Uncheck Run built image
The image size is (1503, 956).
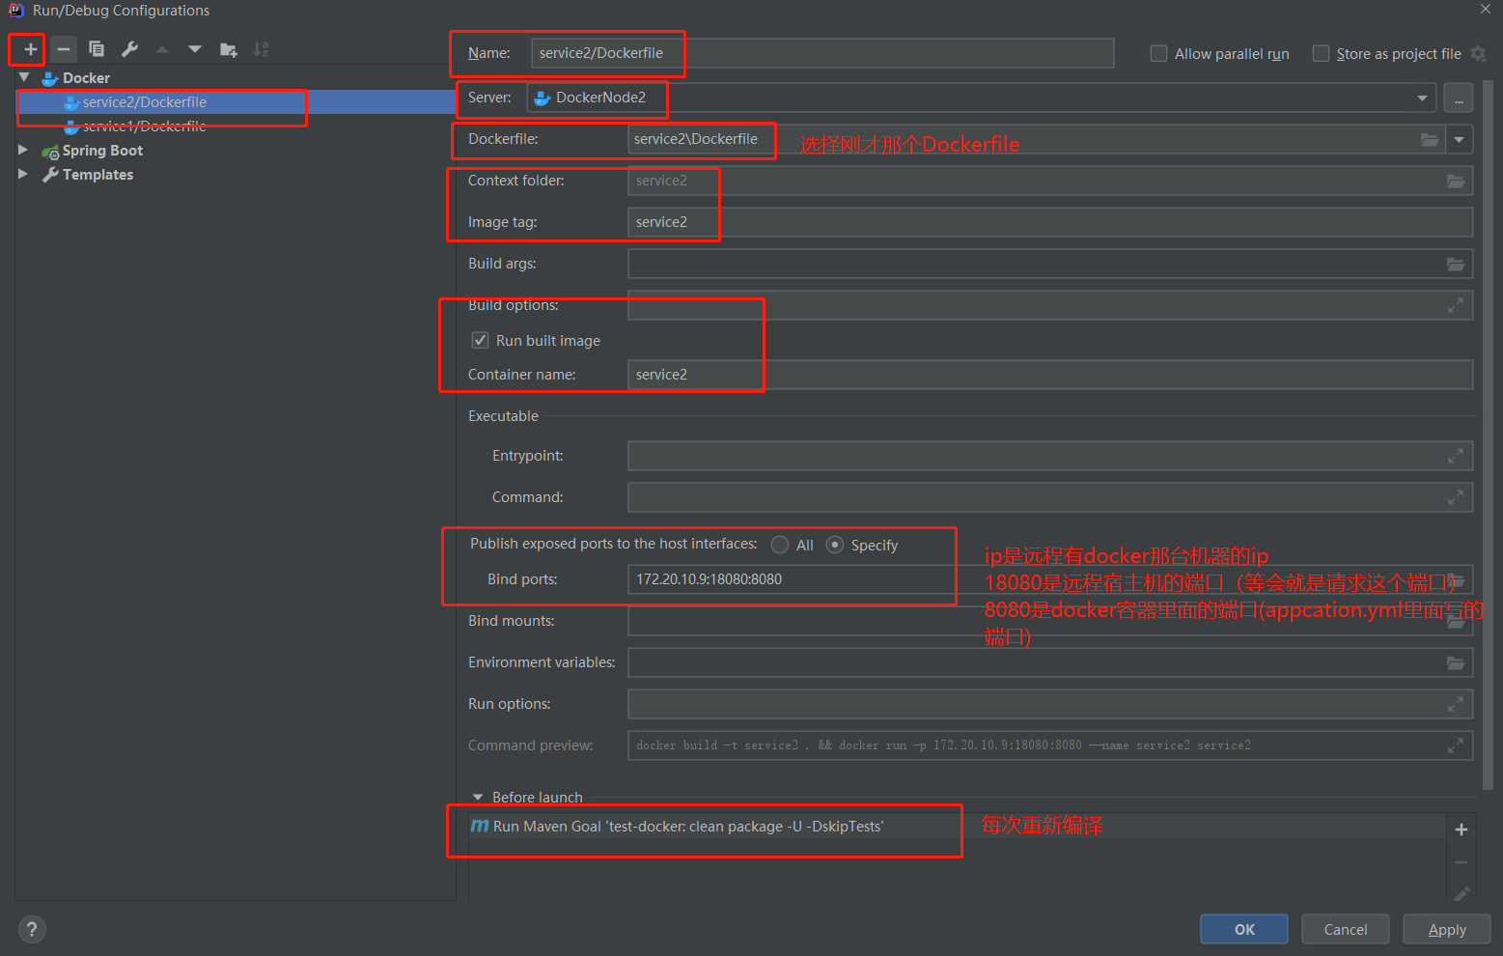click(480, 340)
